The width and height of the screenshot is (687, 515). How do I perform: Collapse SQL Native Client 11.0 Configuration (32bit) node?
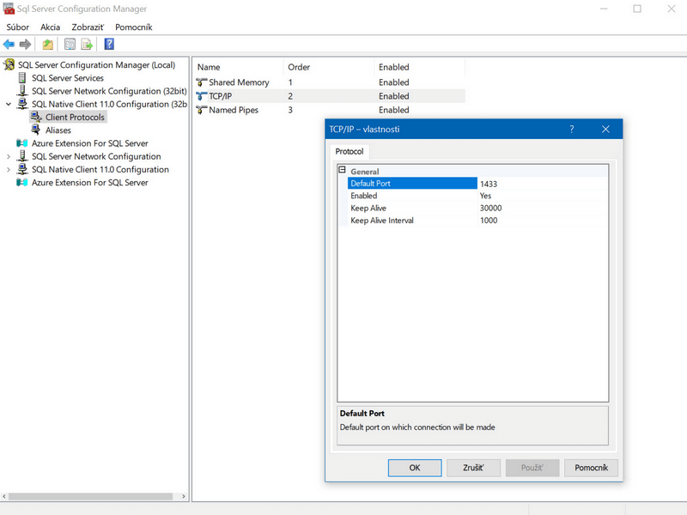pyautogui.click(x=9, y=104)
